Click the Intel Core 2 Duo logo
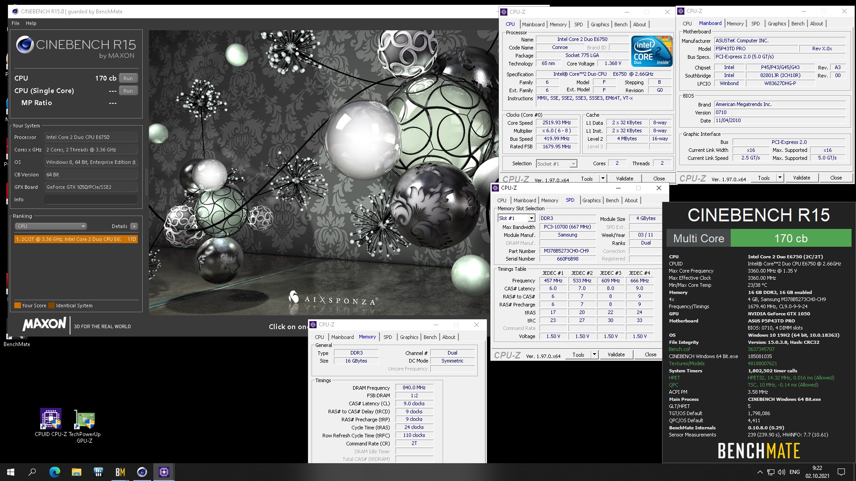Viewport: 856px width, 481px height. tap(652, 51)
